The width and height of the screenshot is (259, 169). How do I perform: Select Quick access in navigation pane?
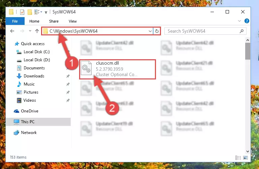point(33,44)
